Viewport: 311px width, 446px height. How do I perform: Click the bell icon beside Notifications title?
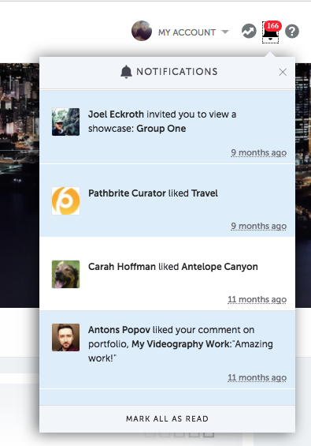(x=126, y=72)
